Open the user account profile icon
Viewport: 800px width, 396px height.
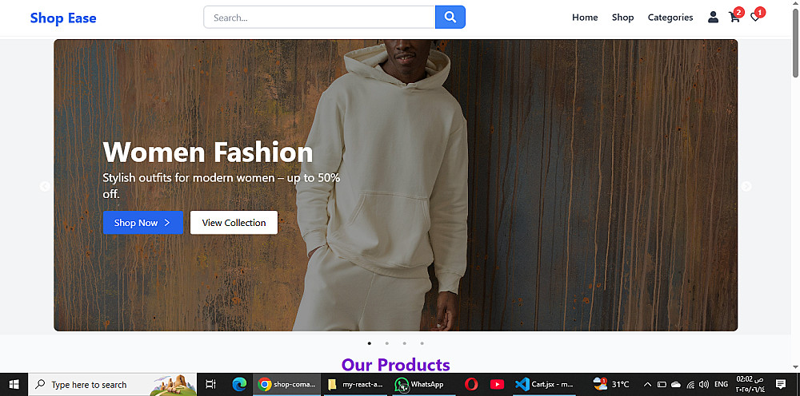tap(713, 18)
